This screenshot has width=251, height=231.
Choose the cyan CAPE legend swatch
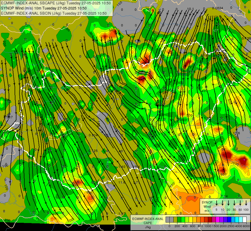coord(237,219)
